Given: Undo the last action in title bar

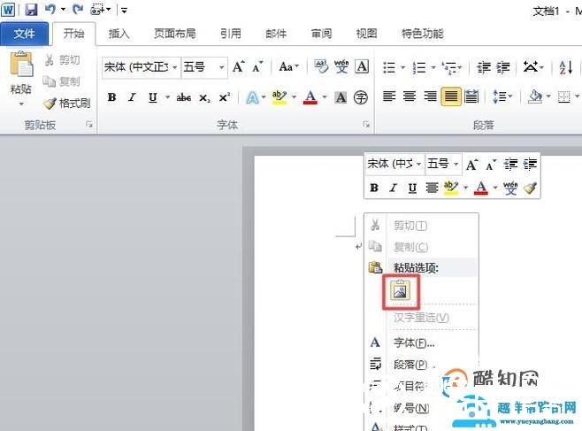Looking at the screenshot, I should [x=50, y=9].
